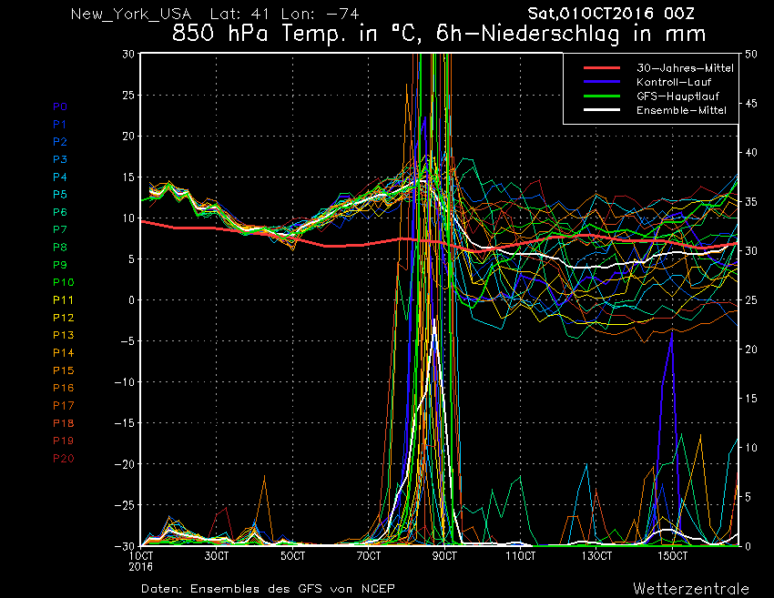Click the 11OCT x-axis label
Viewport: 774px width, 598px height.
[x=520, y=556]
